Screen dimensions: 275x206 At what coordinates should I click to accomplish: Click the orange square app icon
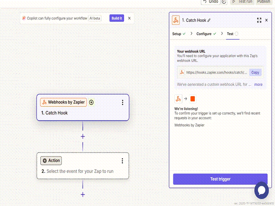pyautogui.click(x=193, y=99)
